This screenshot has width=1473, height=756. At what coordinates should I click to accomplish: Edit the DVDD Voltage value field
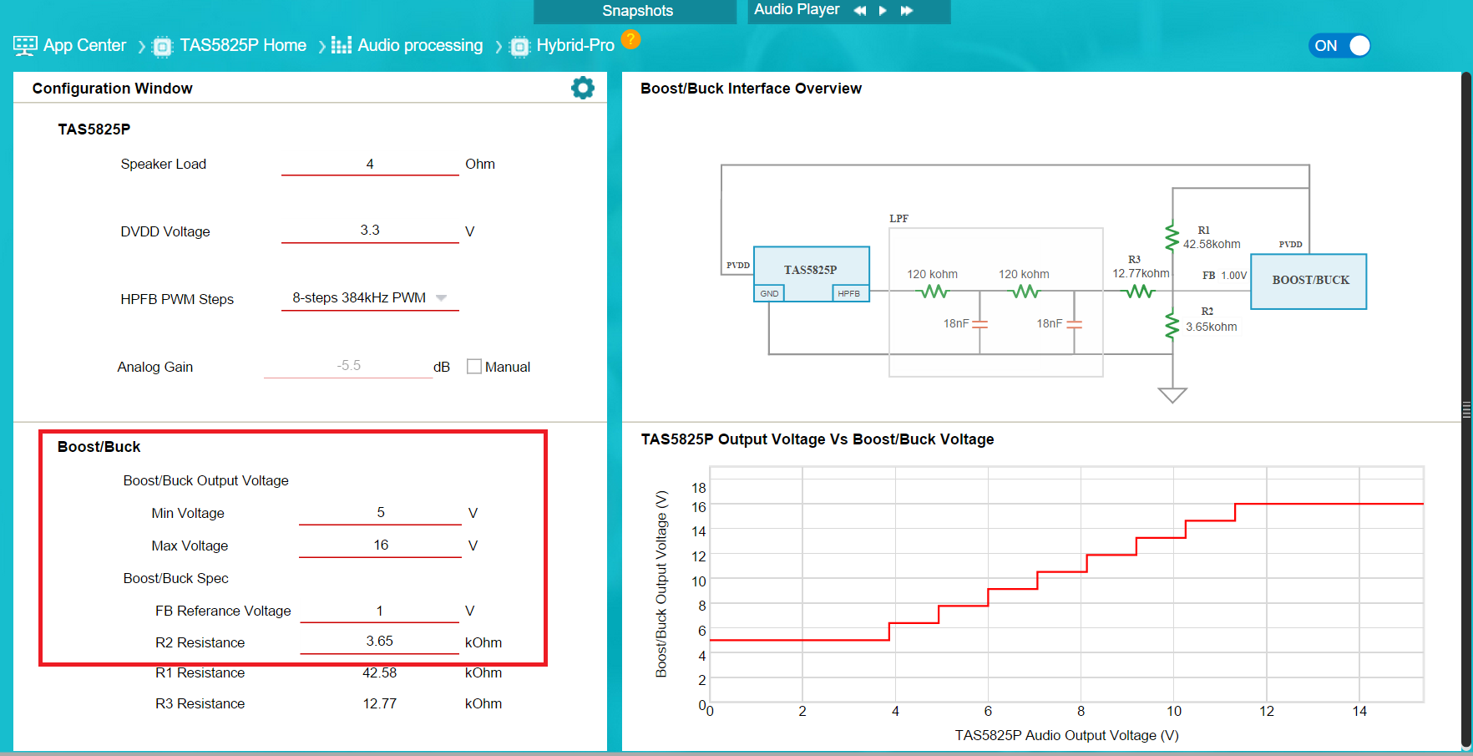tap(370, 231)
